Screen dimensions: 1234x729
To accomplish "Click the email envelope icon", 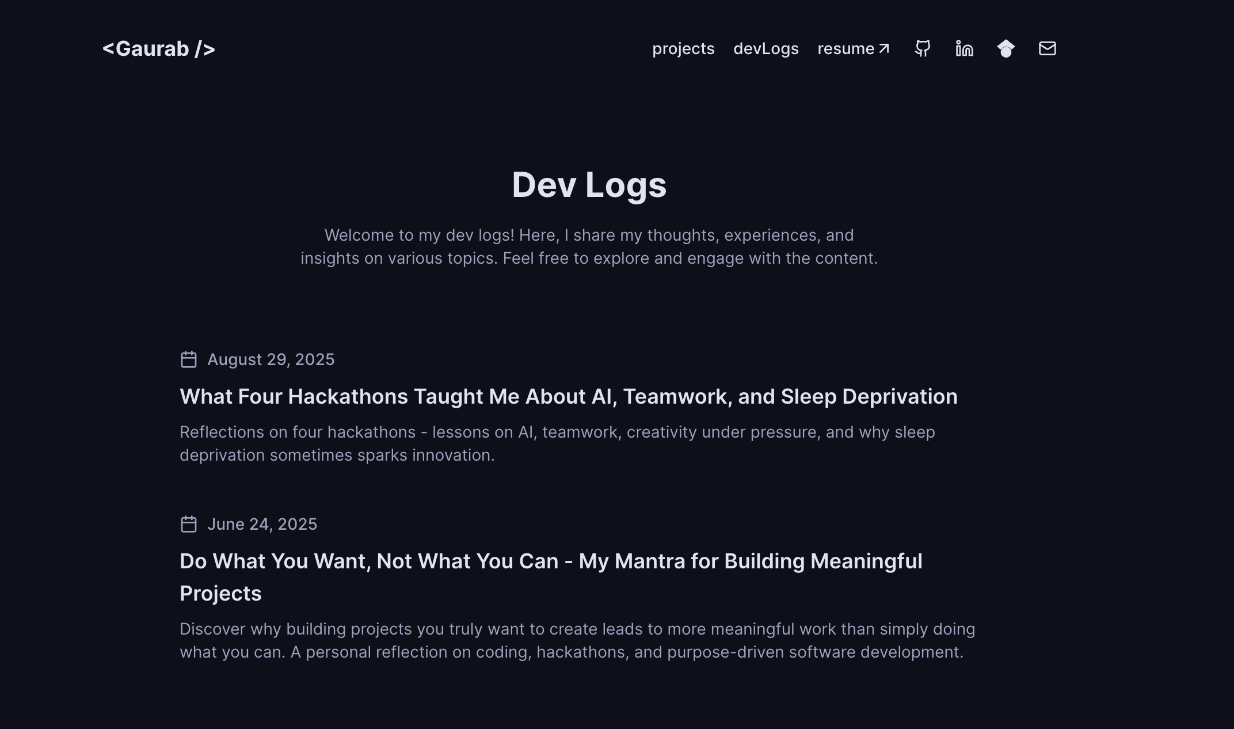I will tap(1047, 48).
